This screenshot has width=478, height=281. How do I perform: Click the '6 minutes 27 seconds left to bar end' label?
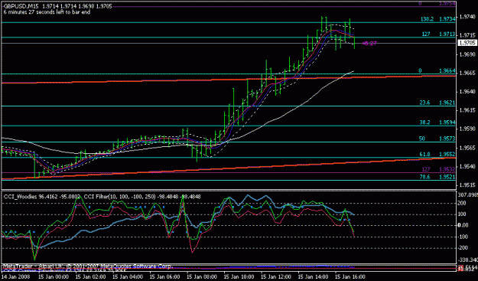tap(47, 12)
